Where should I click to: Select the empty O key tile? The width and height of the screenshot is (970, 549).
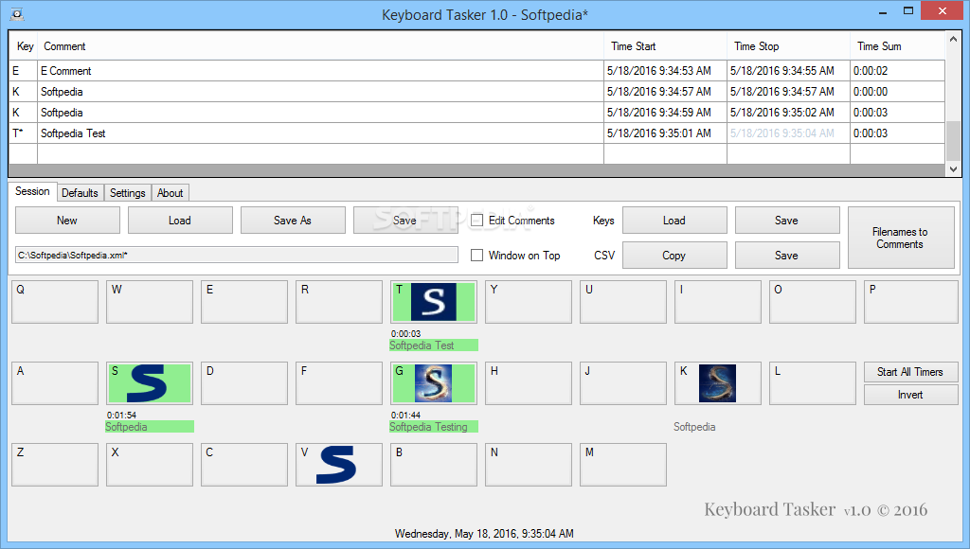(812, 302)
